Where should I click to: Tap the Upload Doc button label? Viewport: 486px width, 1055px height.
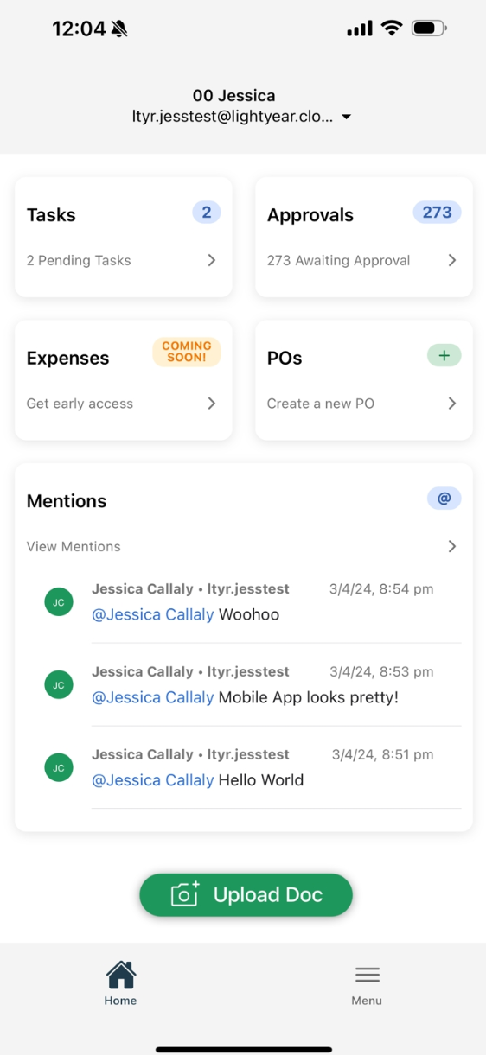[x=268, y=895]
